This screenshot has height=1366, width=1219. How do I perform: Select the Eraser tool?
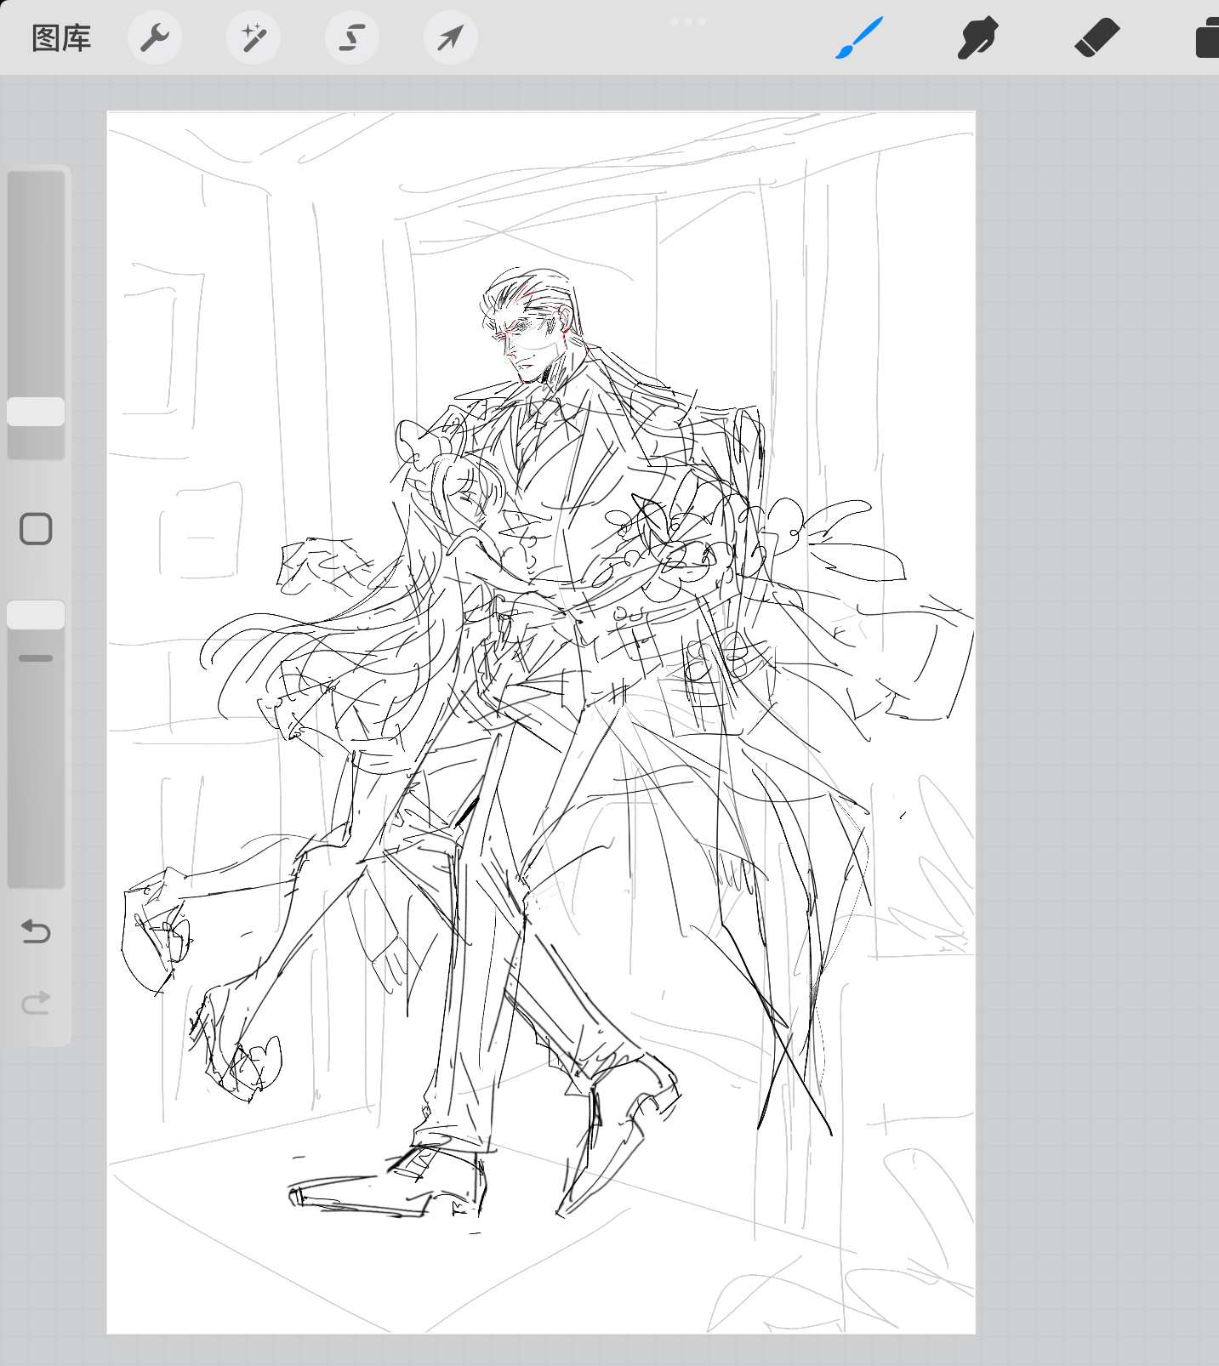pyautogui.click(x=1097, y=38)
